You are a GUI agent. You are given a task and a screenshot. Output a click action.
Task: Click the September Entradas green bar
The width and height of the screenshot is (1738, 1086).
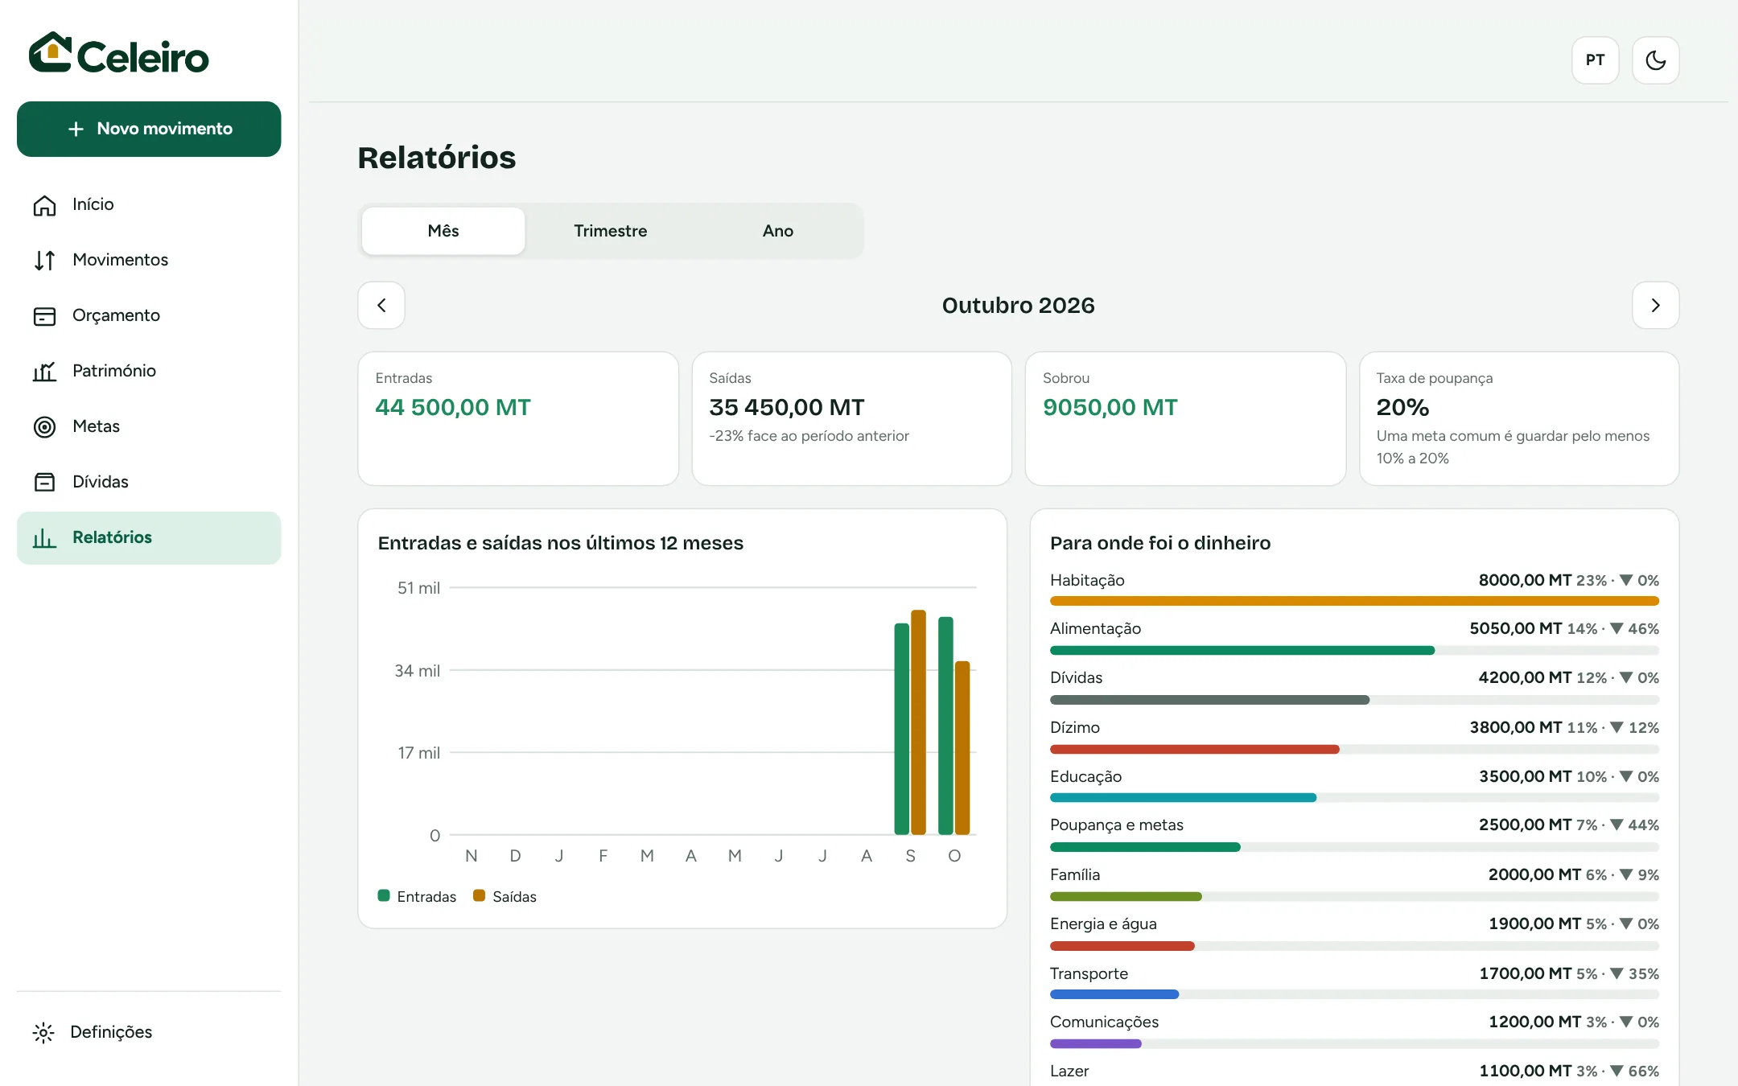(901, 729)
